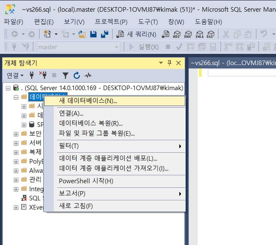Open 프로젝트(P) menu

click(111, 22)
